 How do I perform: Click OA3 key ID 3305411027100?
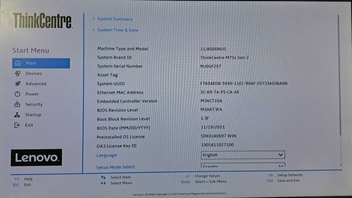[217, 145]
